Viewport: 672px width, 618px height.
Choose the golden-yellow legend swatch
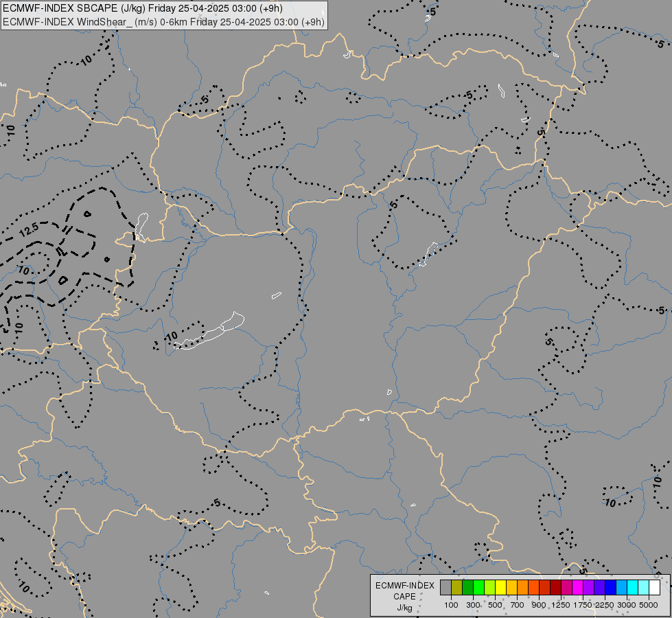pos(511,588)
